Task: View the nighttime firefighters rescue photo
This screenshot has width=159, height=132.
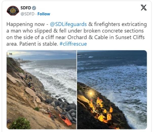Action: [x=112, y=90]
